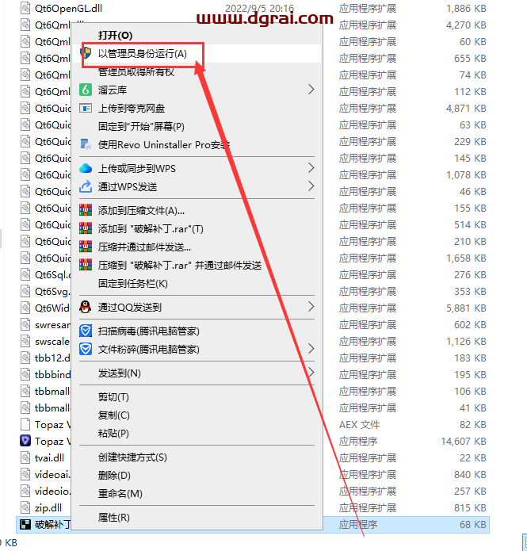Click the shield icon beside 扫描病毒(腾讯电脑管家)
This screenshot has height=551, width=527.
pyautogui.click(x=86, y=331)
